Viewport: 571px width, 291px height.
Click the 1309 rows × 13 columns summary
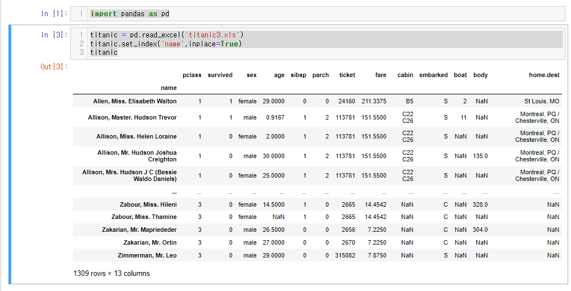point(112,274)
